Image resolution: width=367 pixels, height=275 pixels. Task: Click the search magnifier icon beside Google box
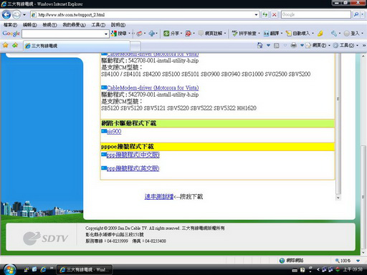point(356,15)
